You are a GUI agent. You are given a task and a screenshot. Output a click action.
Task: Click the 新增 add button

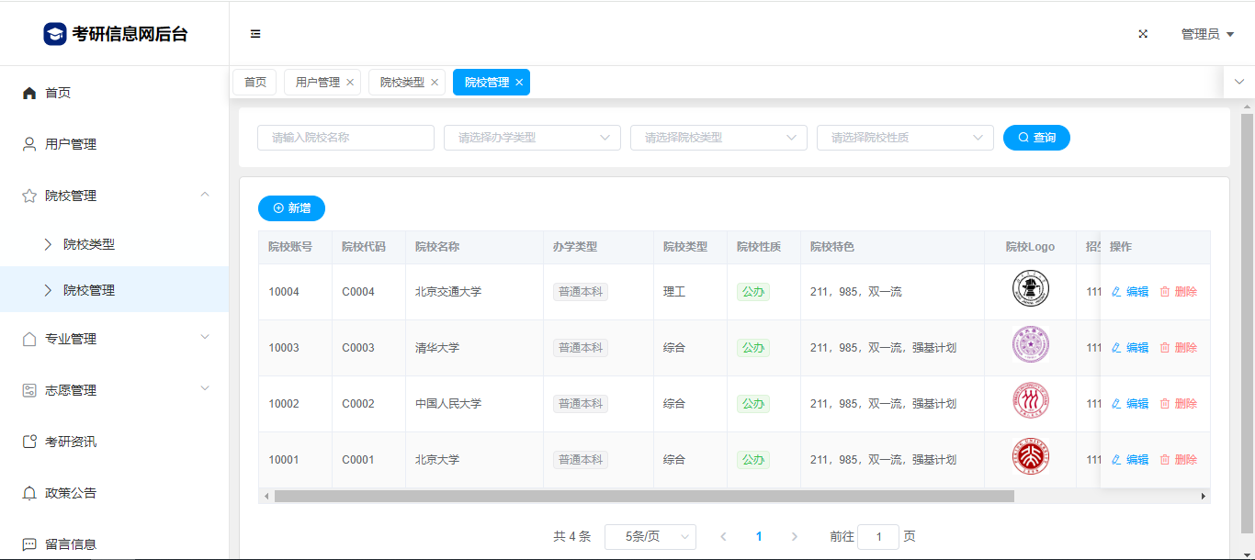[x=291, y=208]
